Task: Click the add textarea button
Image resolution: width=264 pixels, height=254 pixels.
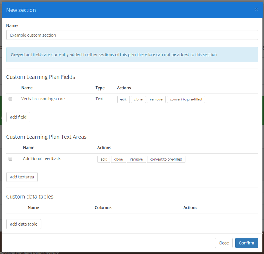Action: (x=22, y=177)
